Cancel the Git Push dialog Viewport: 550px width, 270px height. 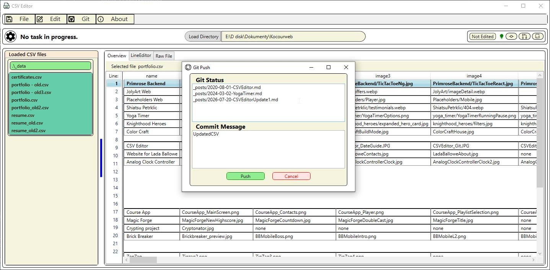click(x=291, y=176)
